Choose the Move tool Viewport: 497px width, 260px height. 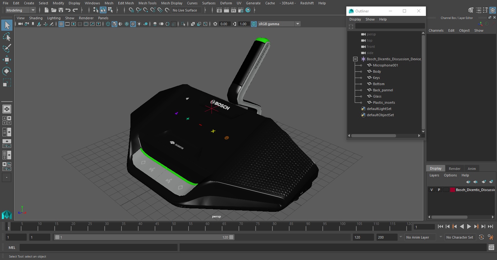pos(7,60)
